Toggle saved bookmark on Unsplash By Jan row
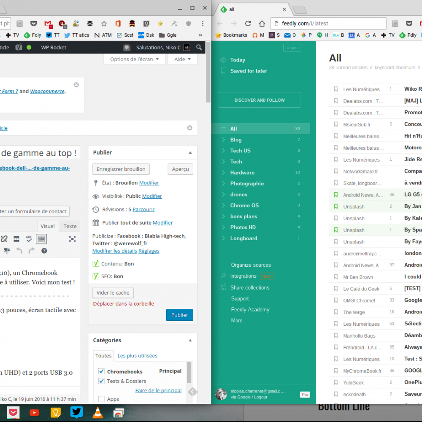The height and width of the screenshot is (422, 422). 335,206
